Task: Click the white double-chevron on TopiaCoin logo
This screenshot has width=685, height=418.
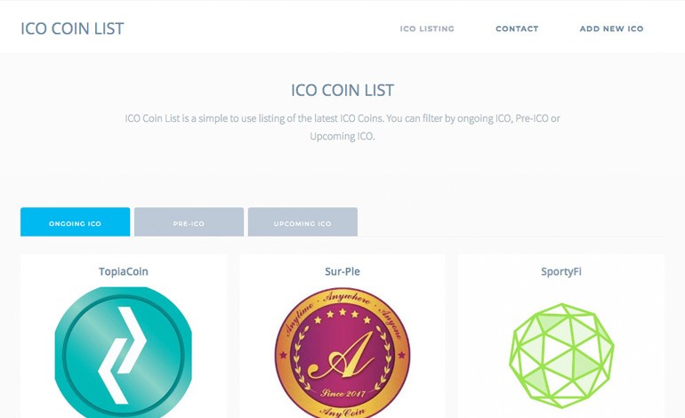Action: pos(123,355)
